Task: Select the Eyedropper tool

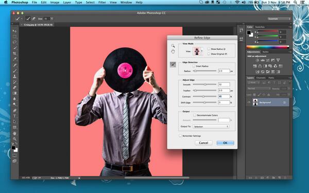Action: [x=14, y=59]
